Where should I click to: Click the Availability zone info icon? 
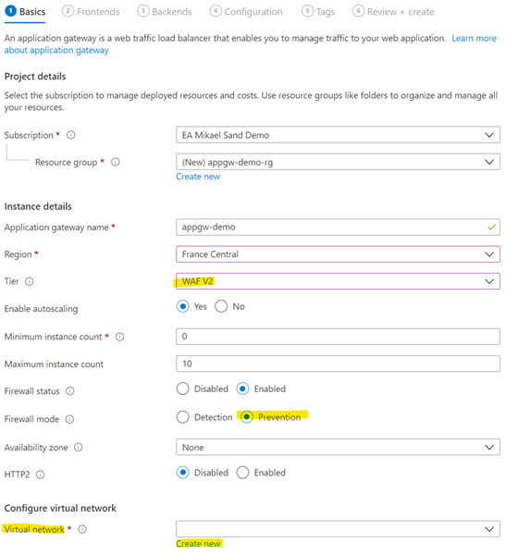tap(79, 448)
